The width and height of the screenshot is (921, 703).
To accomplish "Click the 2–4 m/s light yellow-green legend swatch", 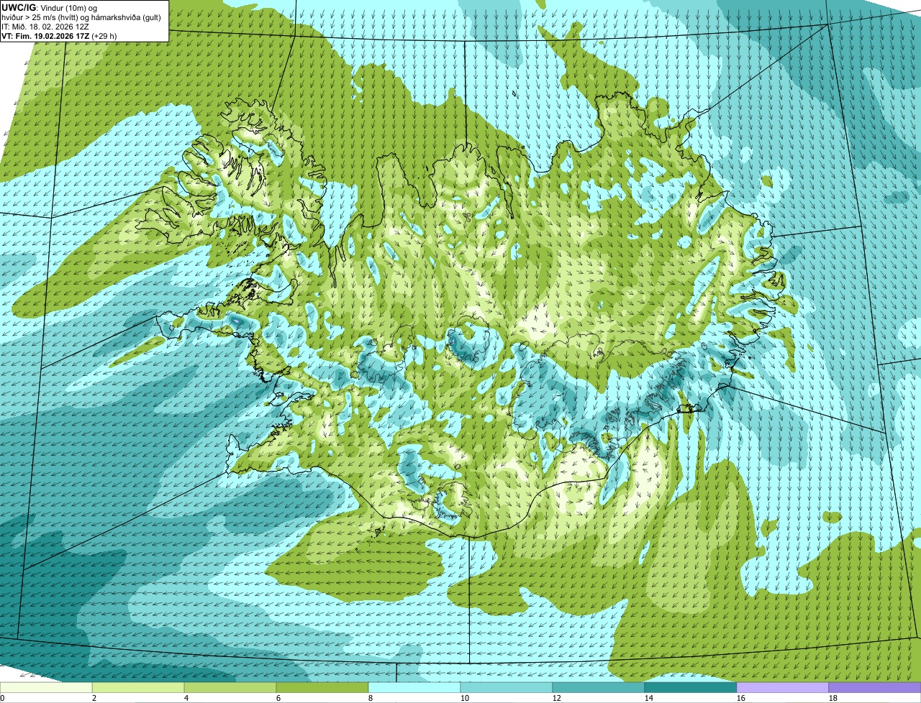I will 138,688.
